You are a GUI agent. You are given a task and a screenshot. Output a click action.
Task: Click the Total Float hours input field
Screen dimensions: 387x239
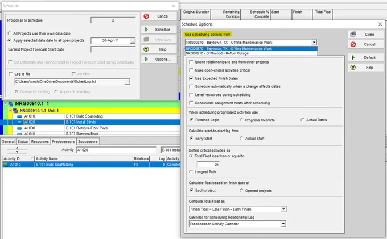[x=208, y=165]
